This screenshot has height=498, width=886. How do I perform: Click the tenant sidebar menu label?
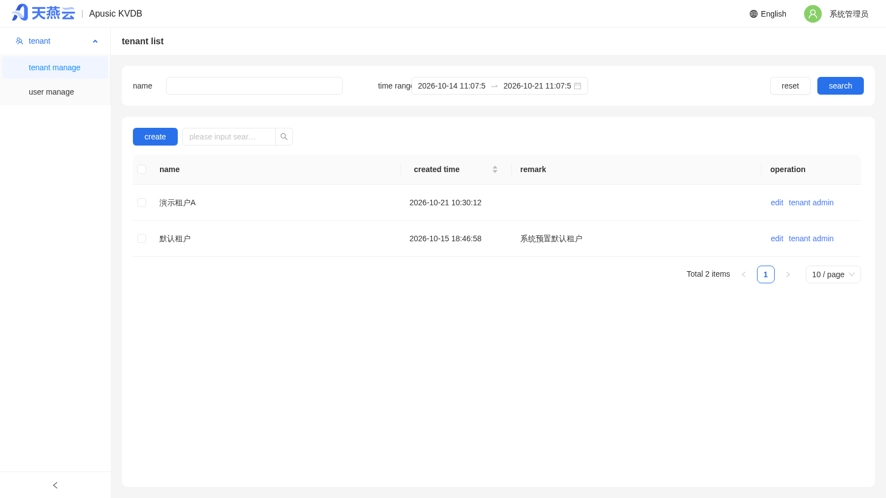click(39, 41)
